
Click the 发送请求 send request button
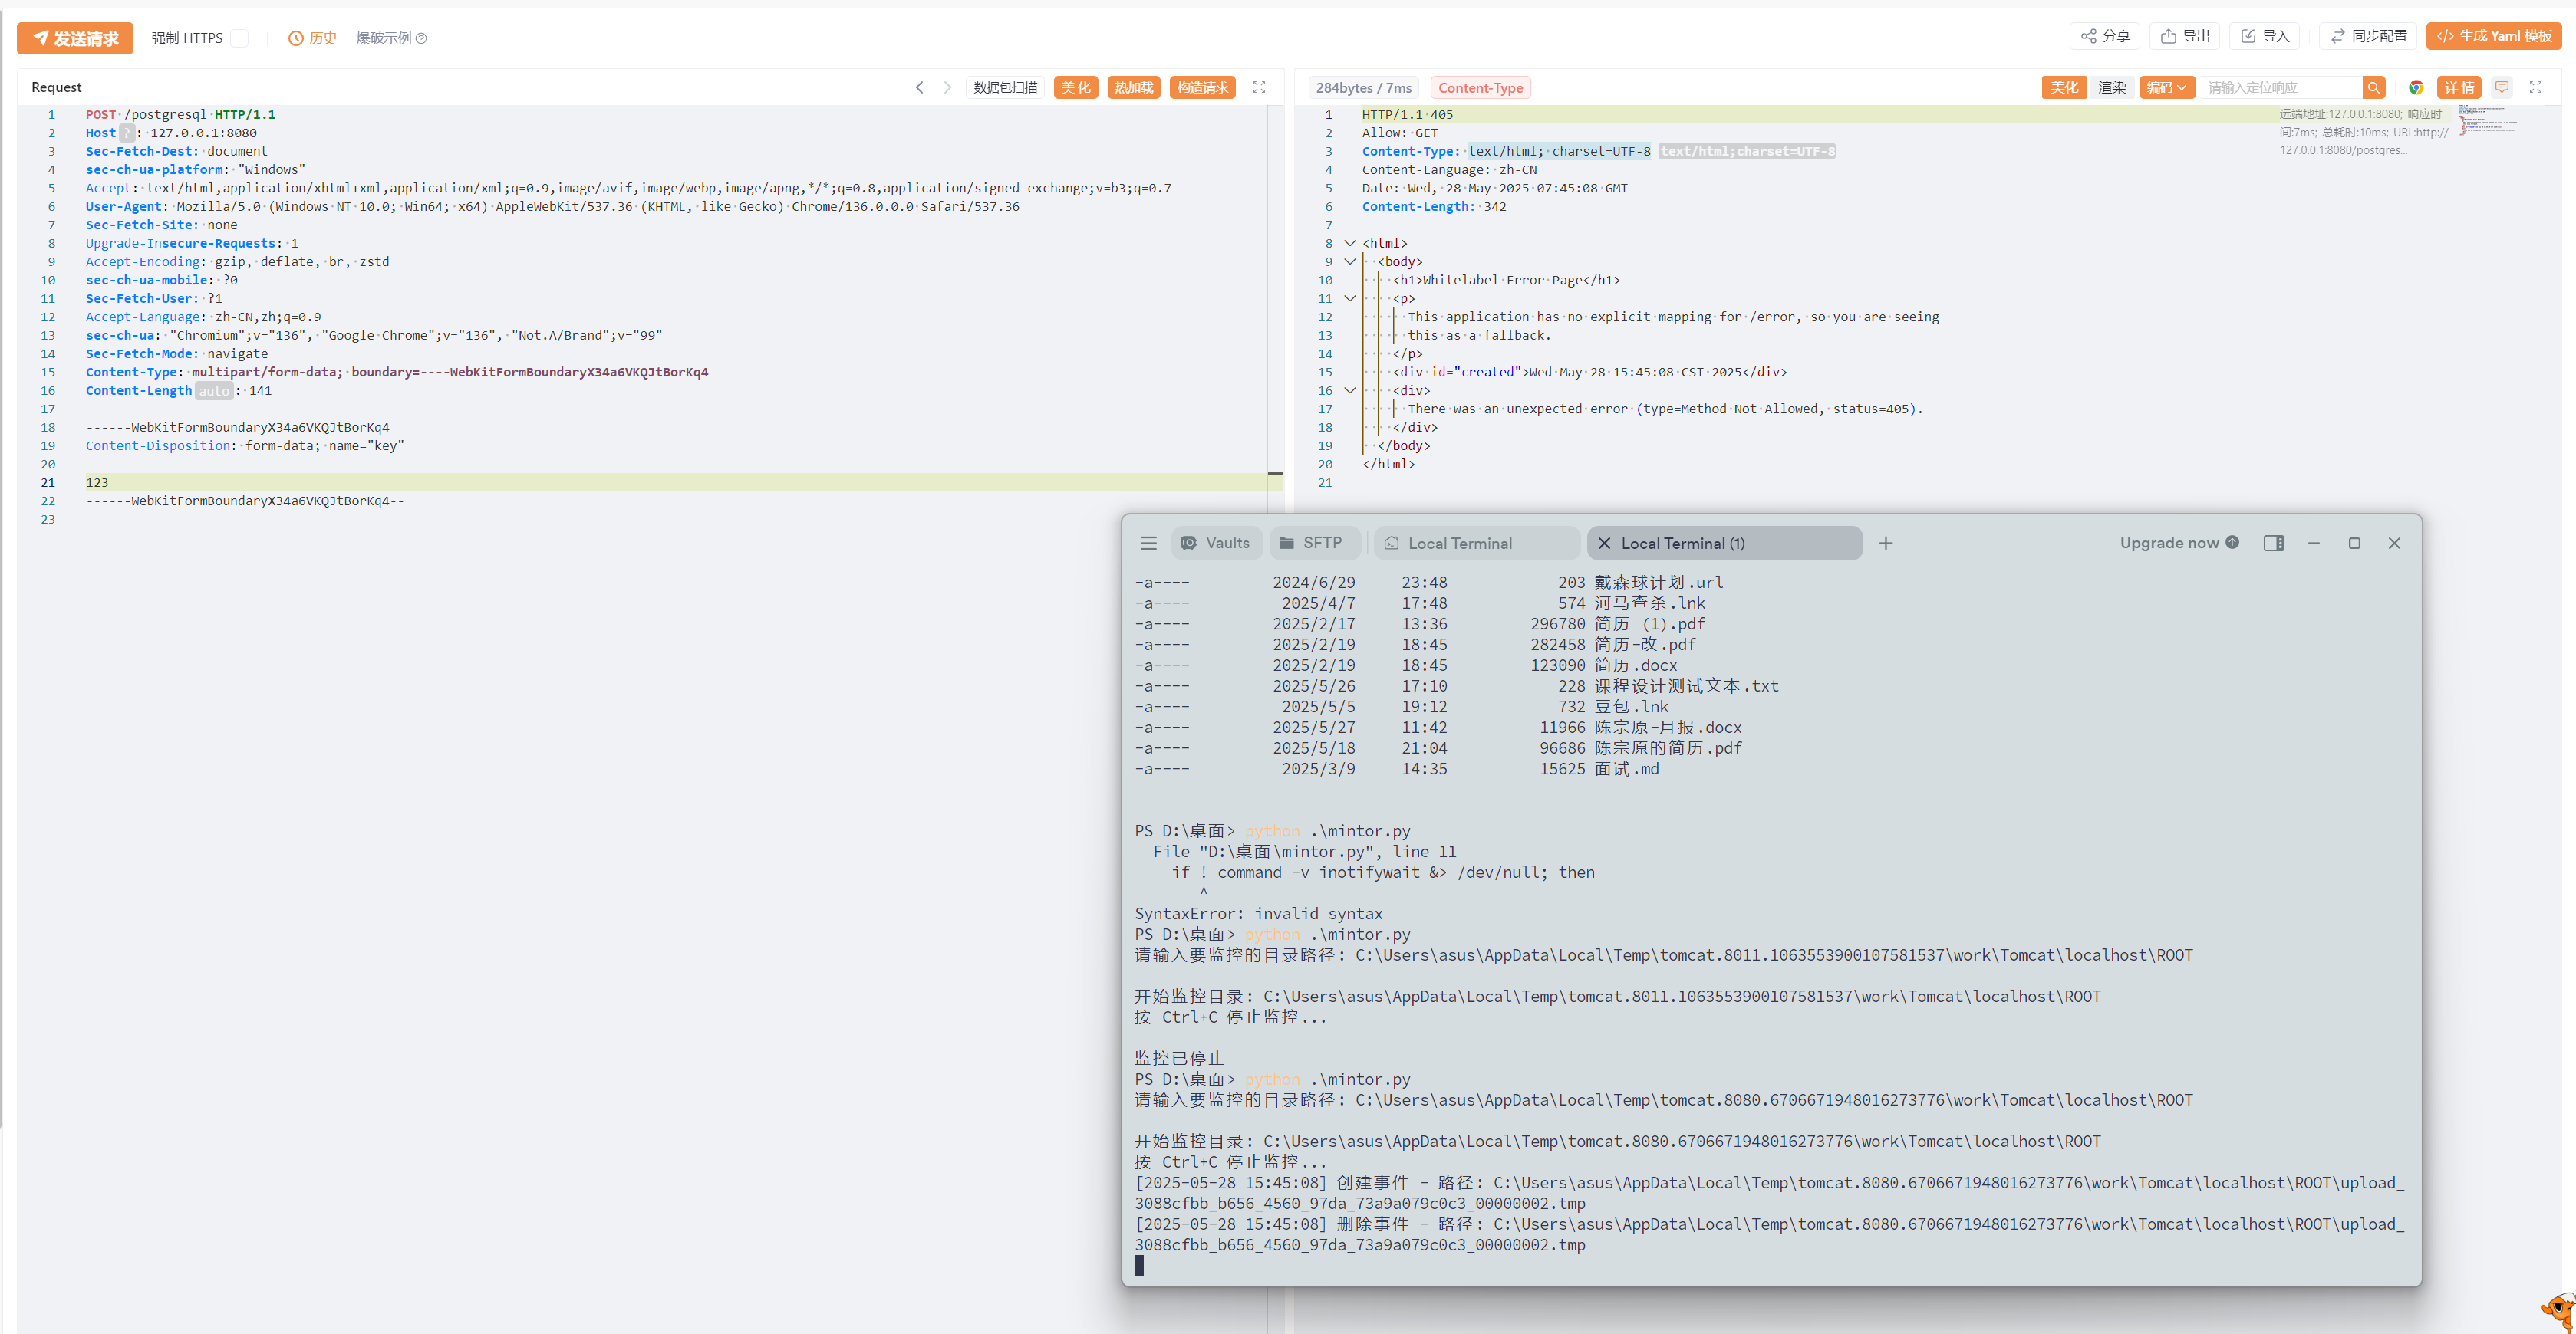(x=75, y=38)
